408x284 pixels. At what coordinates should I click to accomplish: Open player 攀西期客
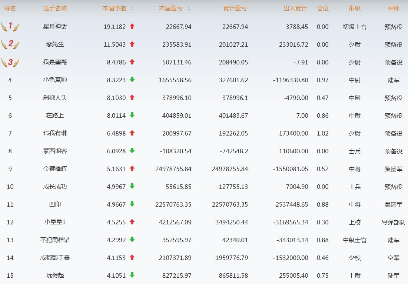pyautogui.click(x=55, y=151)
